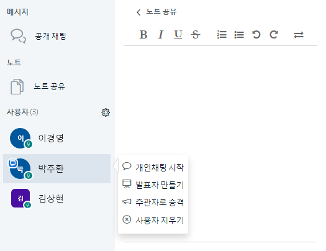Toggle Underline formatting in notes toolbar
This screenshot has width=326, height=251.
point(178,35)
